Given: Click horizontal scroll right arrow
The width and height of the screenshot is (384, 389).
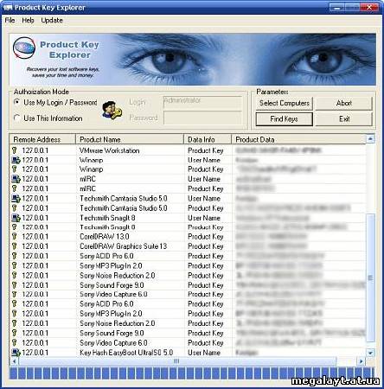Looking at the screenshot, I should click(x=362, y=361).
